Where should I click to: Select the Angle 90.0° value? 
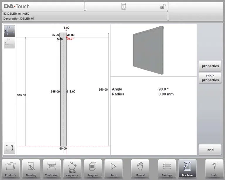pos(163,89)
